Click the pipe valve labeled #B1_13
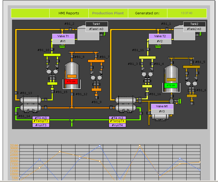The image size is (218, 182). click(16, 93)
